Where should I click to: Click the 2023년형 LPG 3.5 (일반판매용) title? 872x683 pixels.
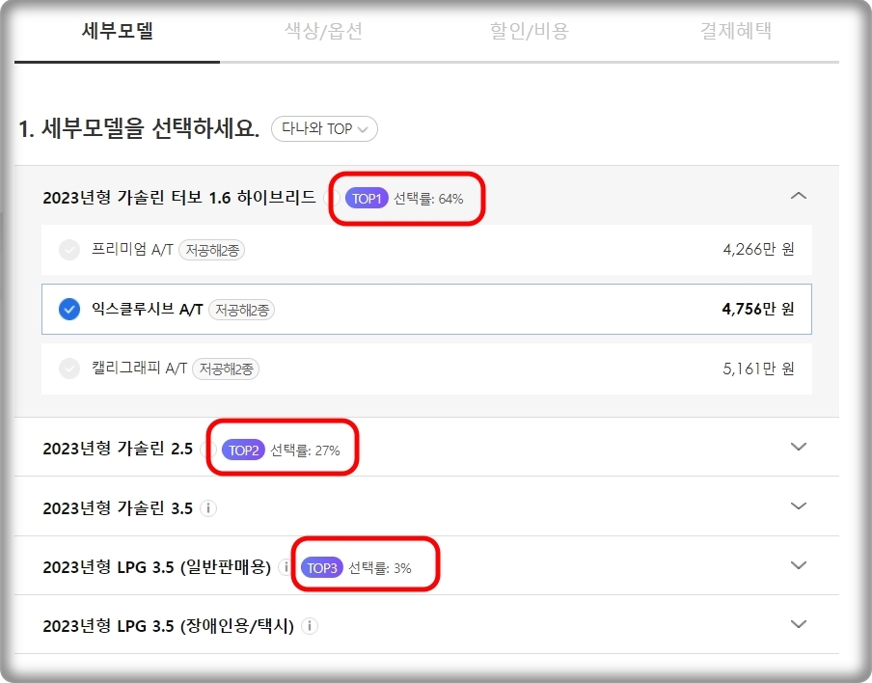click(x=156, y=567)
